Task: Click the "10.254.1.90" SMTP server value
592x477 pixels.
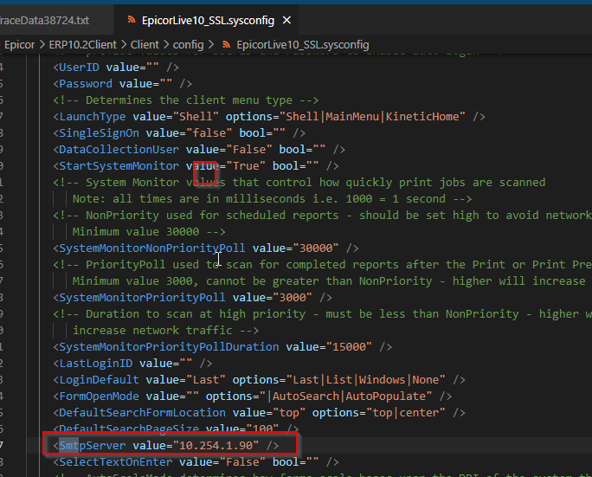Action: pyautogui.click(x=216, y=446)
